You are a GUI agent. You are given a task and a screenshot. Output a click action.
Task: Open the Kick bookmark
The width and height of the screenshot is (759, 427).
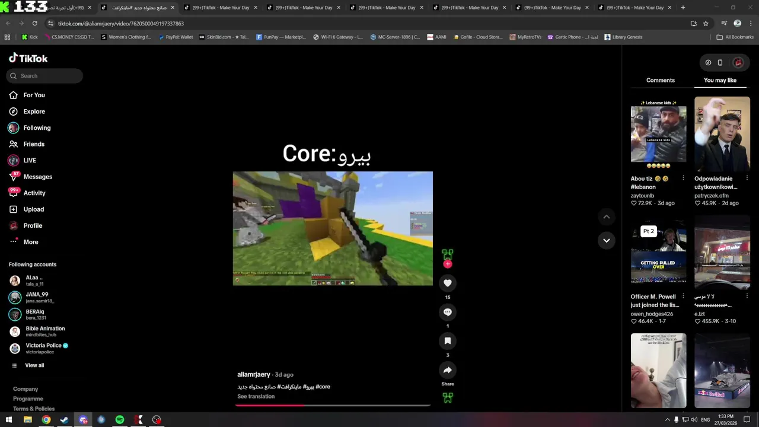30,37
